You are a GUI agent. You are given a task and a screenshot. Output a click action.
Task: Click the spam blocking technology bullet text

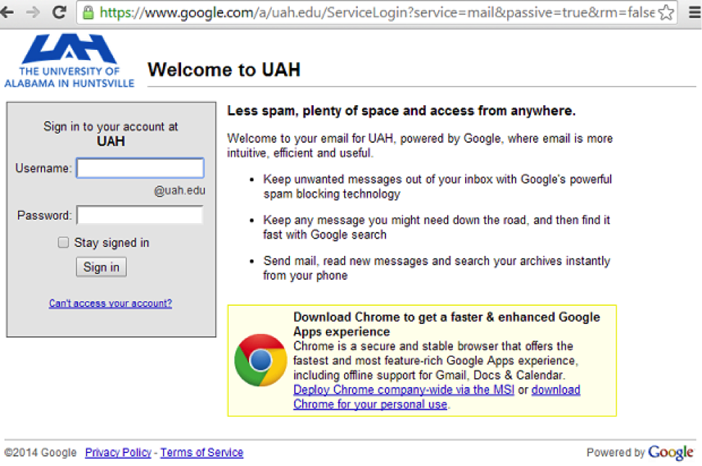(438, 186)
